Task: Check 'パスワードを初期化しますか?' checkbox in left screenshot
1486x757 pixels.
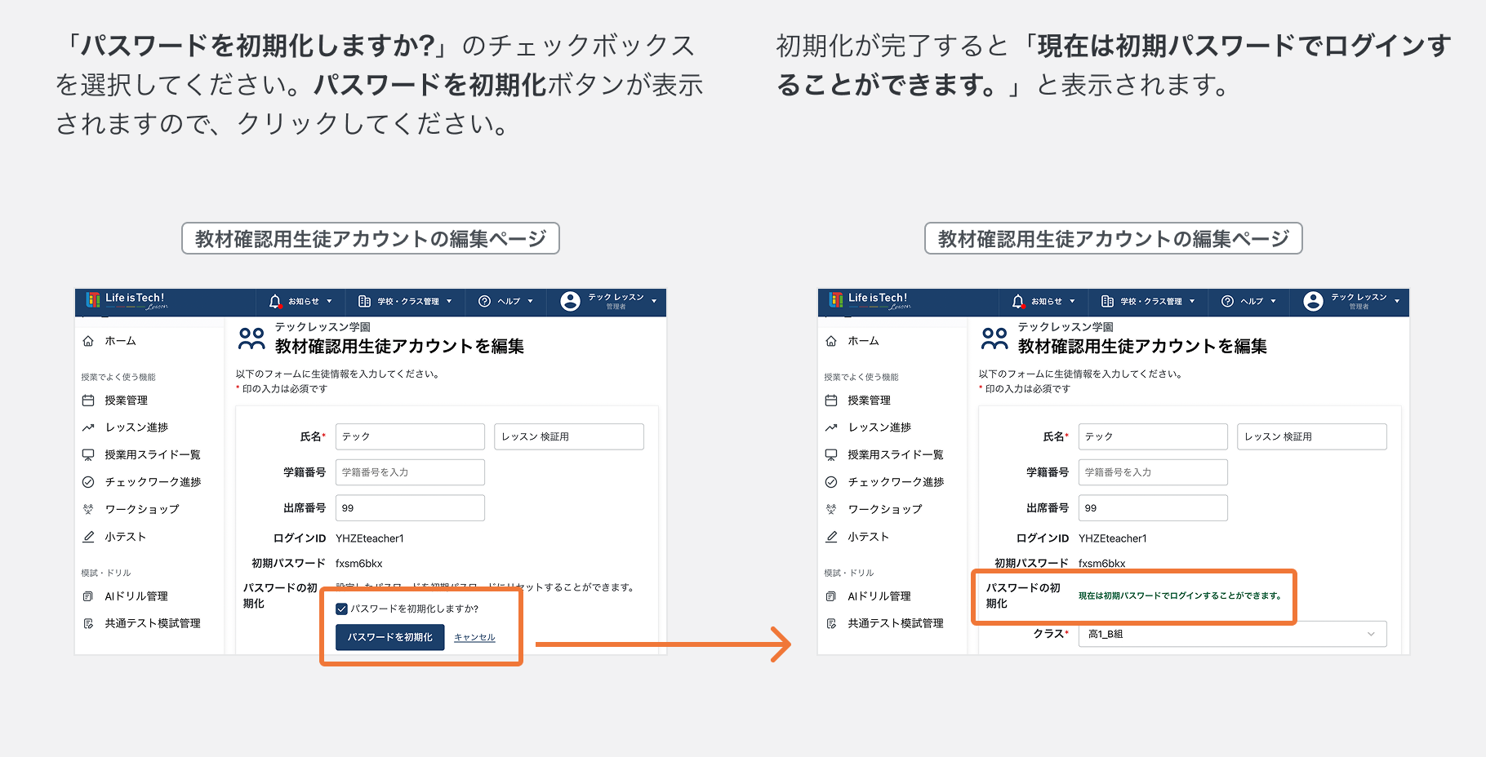Action: click(342, 609)
